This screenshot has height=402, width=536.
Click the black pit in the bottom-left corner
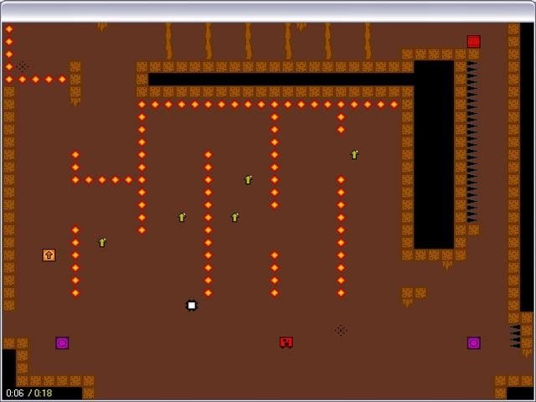[8, 367]
